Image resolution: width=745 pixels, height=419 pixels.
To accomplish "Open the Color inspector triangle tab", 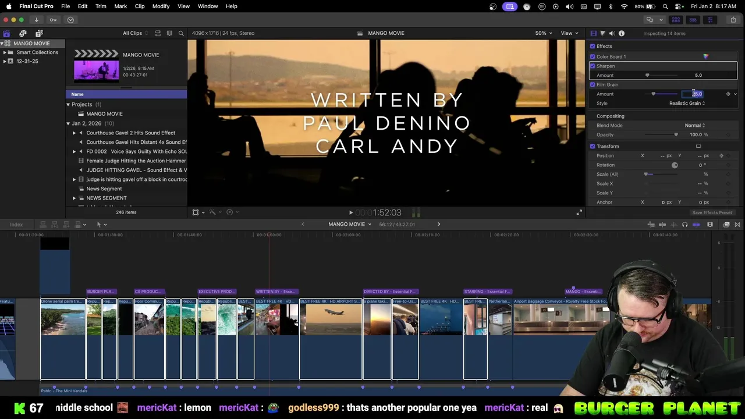I will point(602,33).
